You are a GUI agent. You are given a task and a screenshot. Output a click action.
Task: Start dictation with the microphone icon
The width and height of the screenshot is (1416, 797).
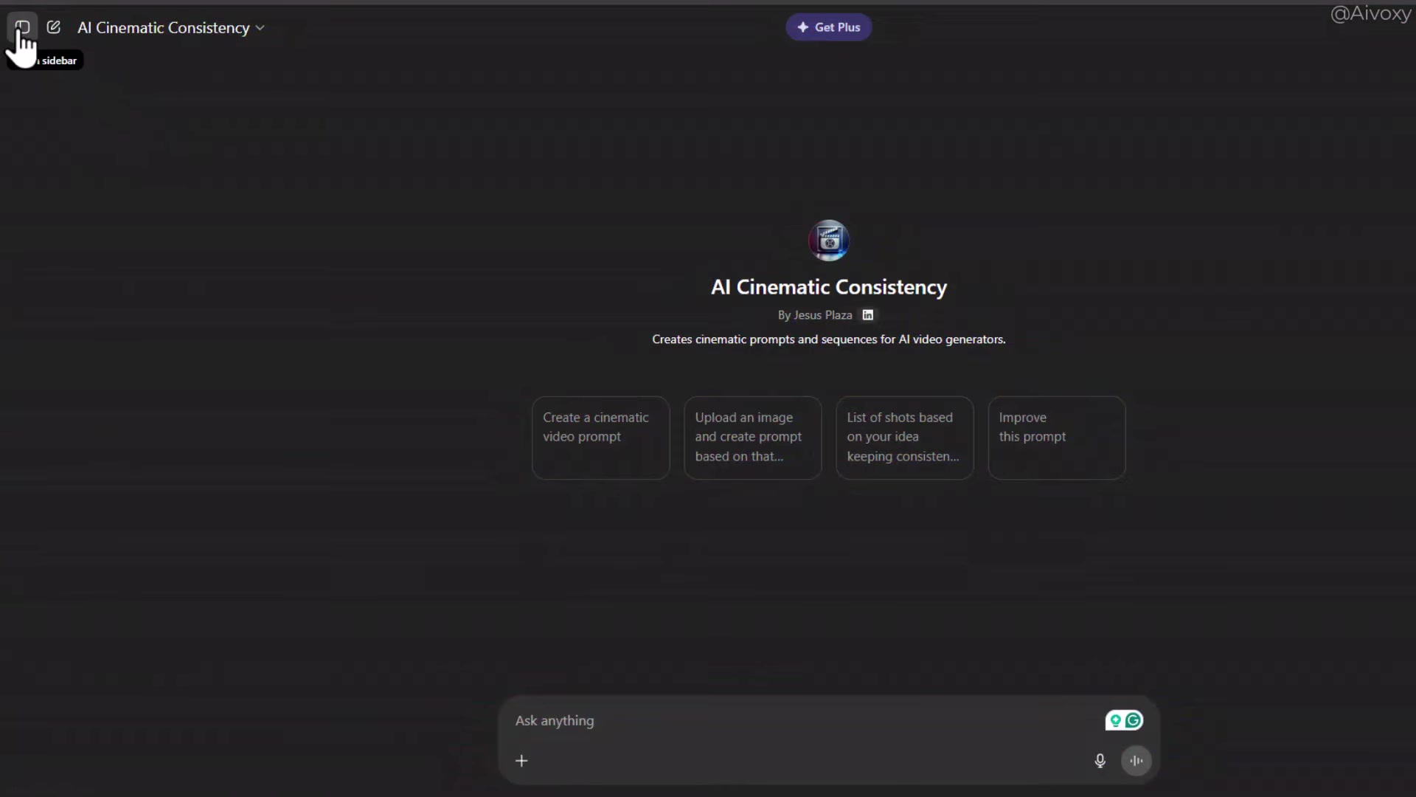[1100, 761]
